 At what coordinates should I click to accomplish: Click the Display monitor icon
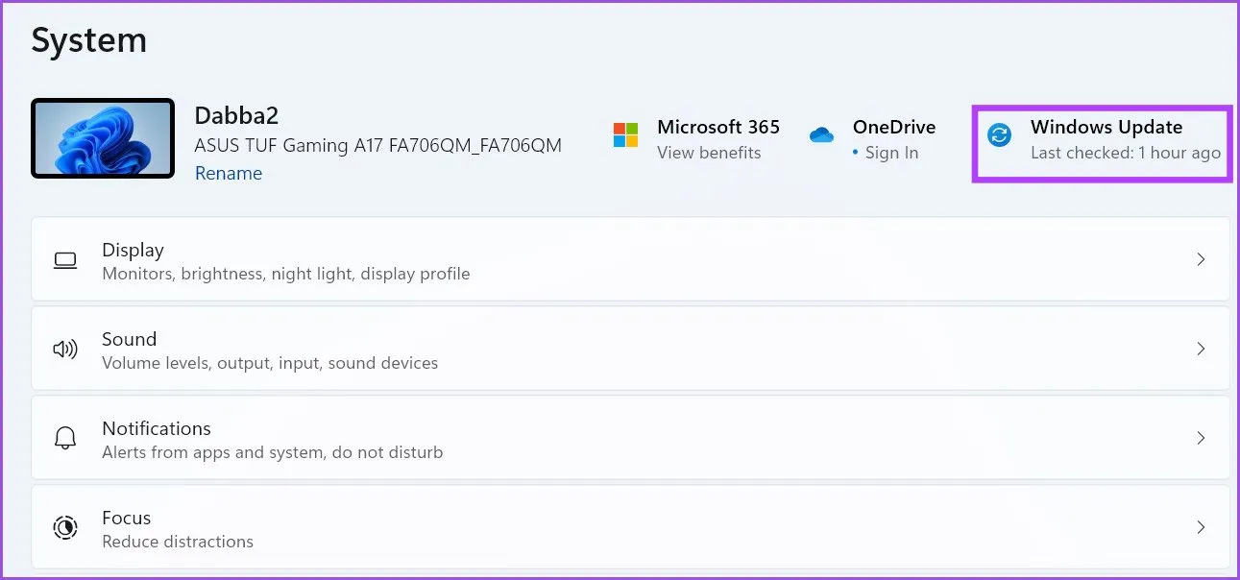pos(65,260)
